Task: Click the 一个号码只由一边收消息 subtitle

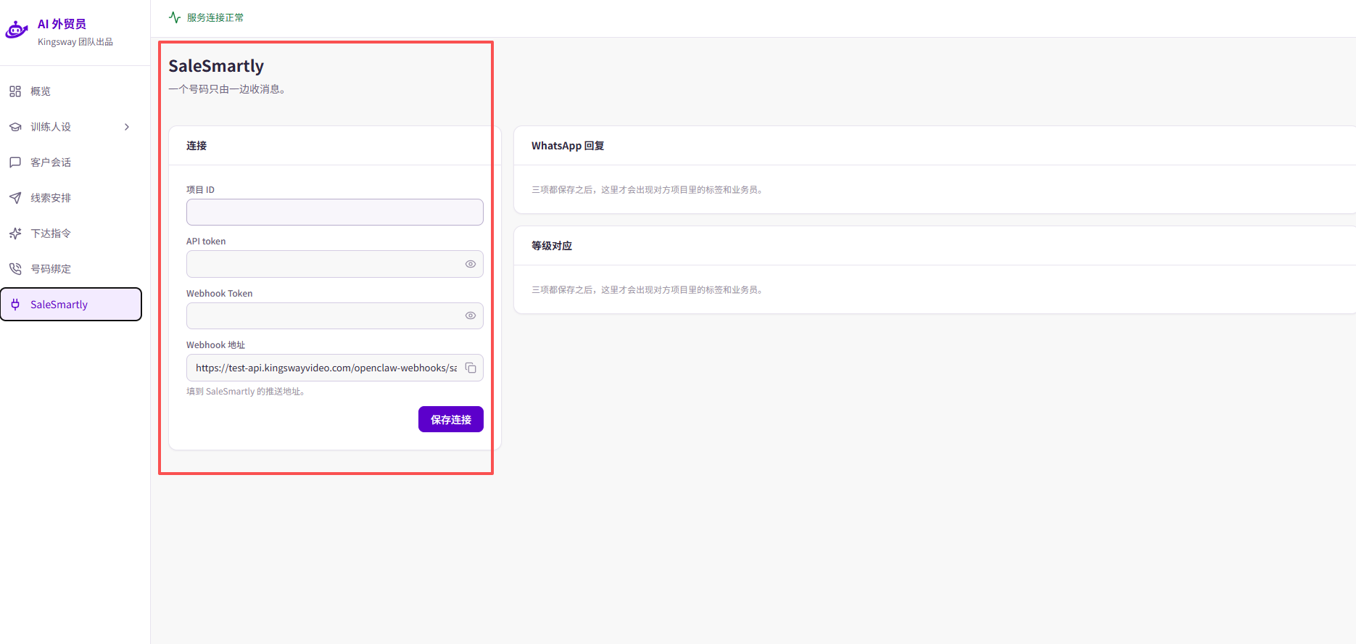Action: tap(228, 89)
